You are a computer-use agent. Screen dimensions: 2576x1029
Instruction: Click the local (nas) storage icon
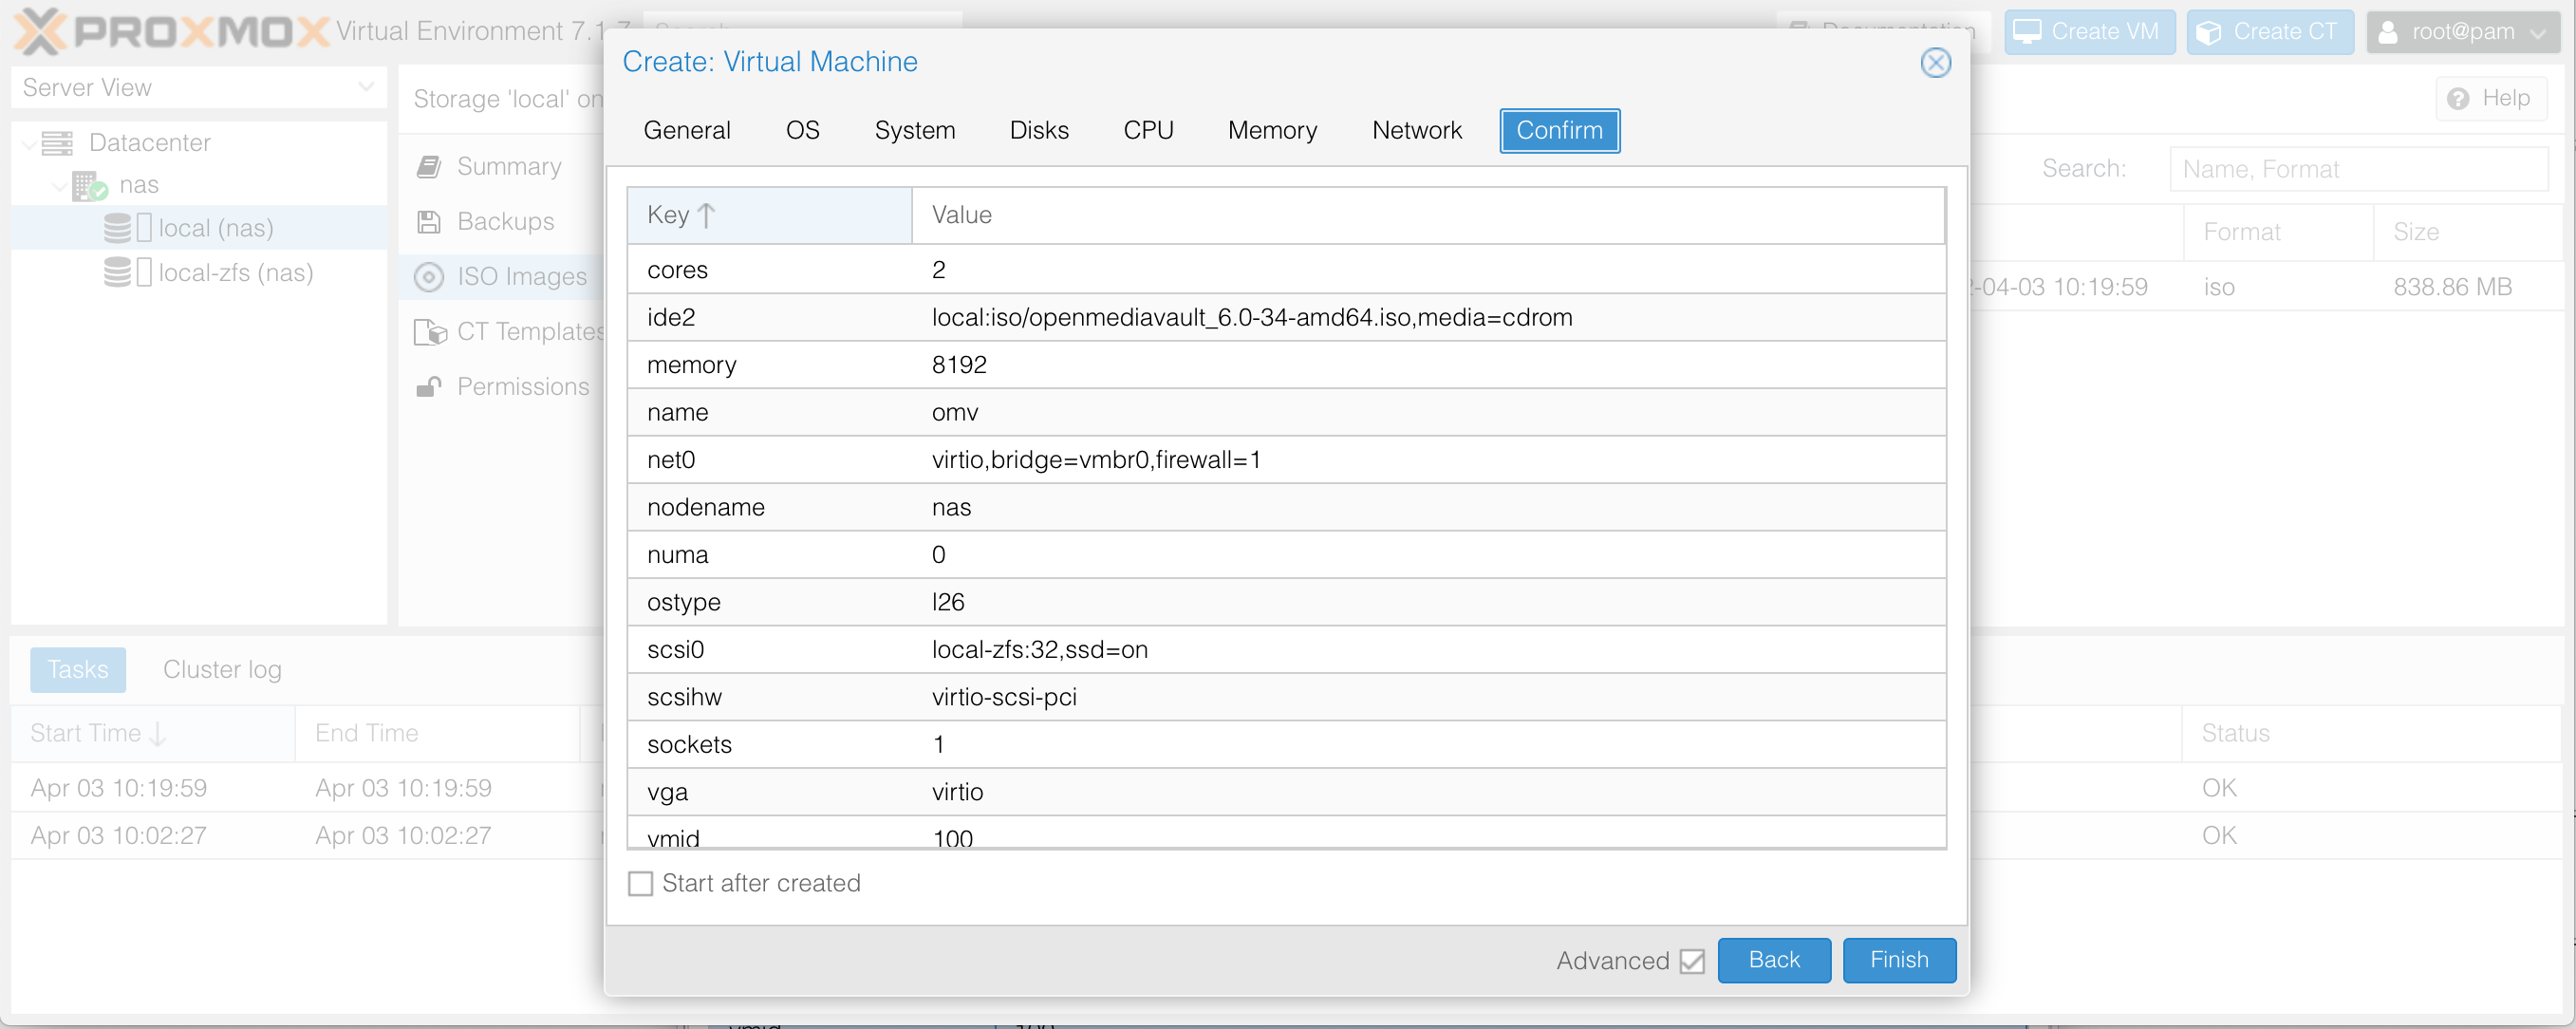point(118,228)
